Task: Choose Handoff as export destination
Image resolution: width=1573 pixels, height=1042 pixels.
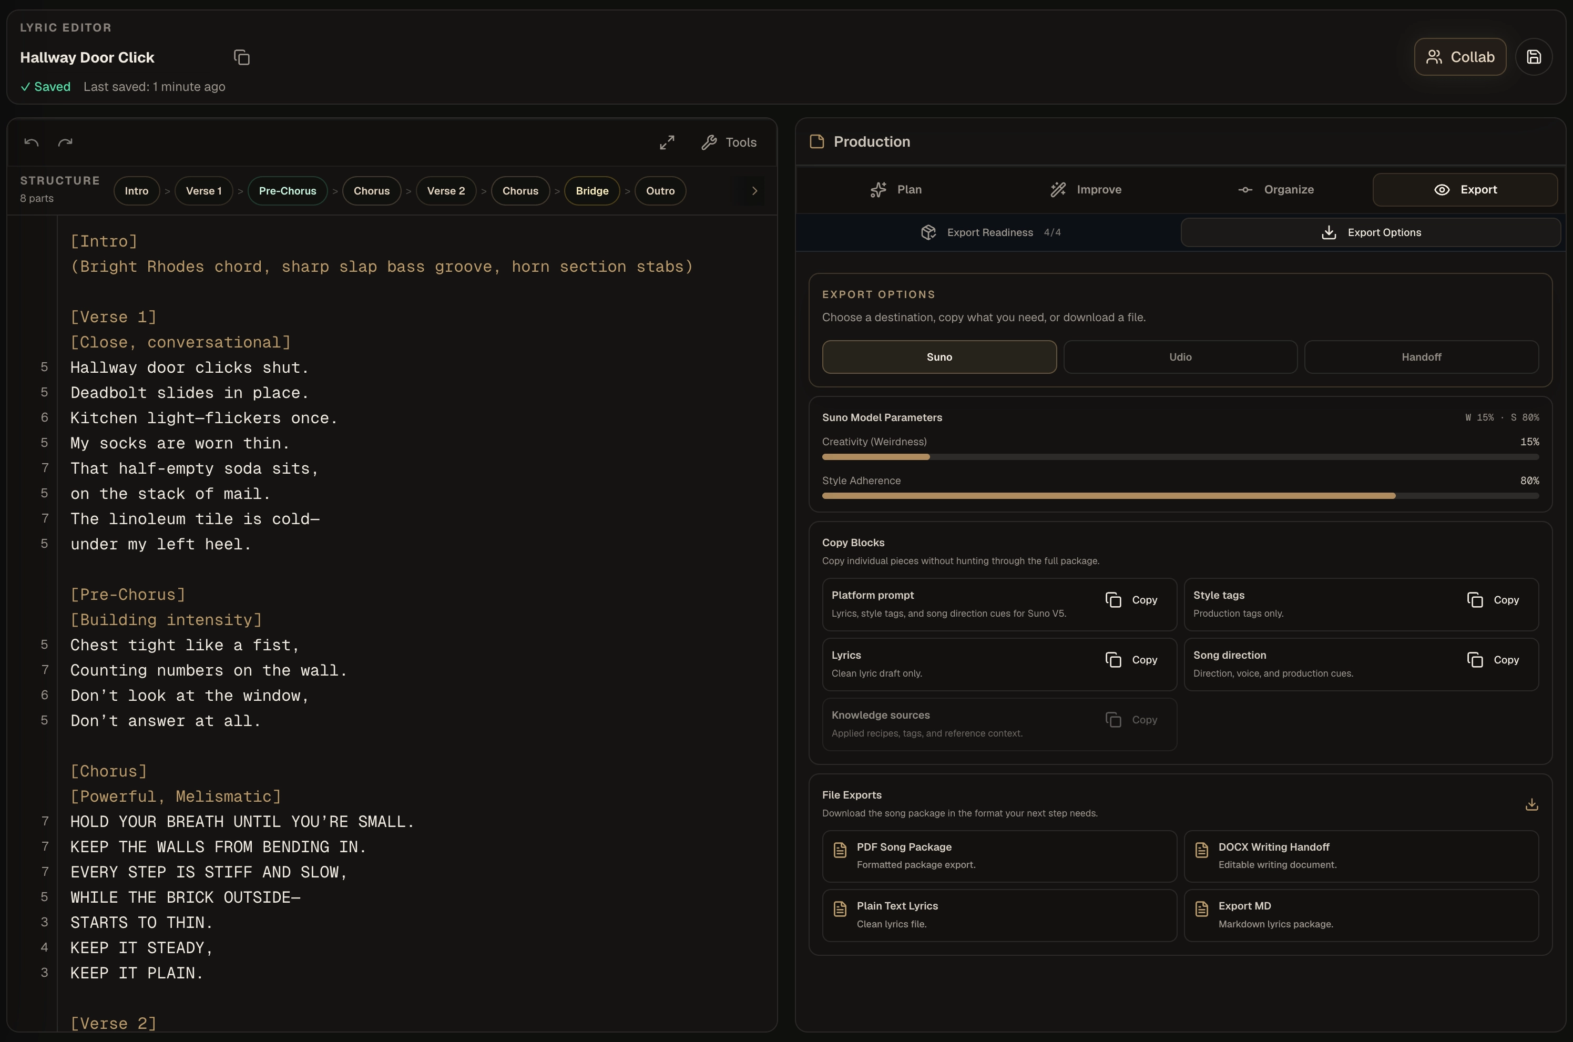Action: coord(1422,357)
